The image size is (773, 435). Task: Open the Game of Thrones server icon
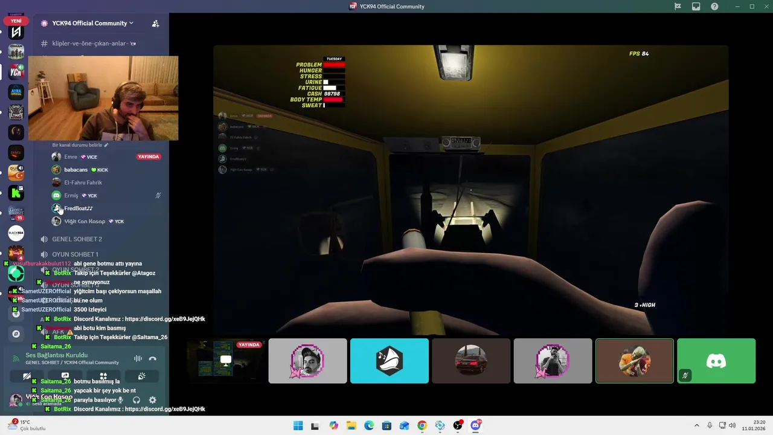point(16,213)
